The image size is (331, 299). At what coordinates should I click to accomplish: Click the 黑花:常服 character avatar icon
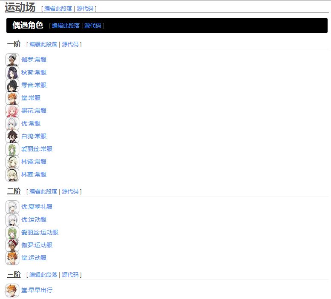pyautogui.click(x=12, y=111)
